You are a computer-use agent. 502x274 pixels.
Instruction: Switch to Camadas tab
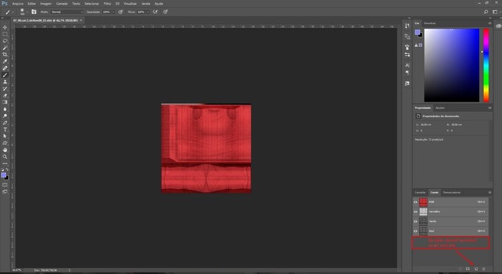tap(420, 192)
